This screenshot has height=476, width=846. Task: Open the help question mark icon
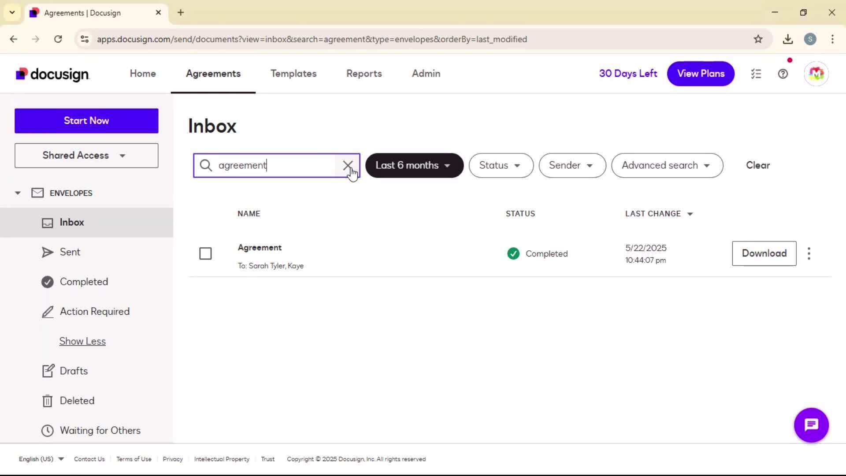[x=783, y=74]
